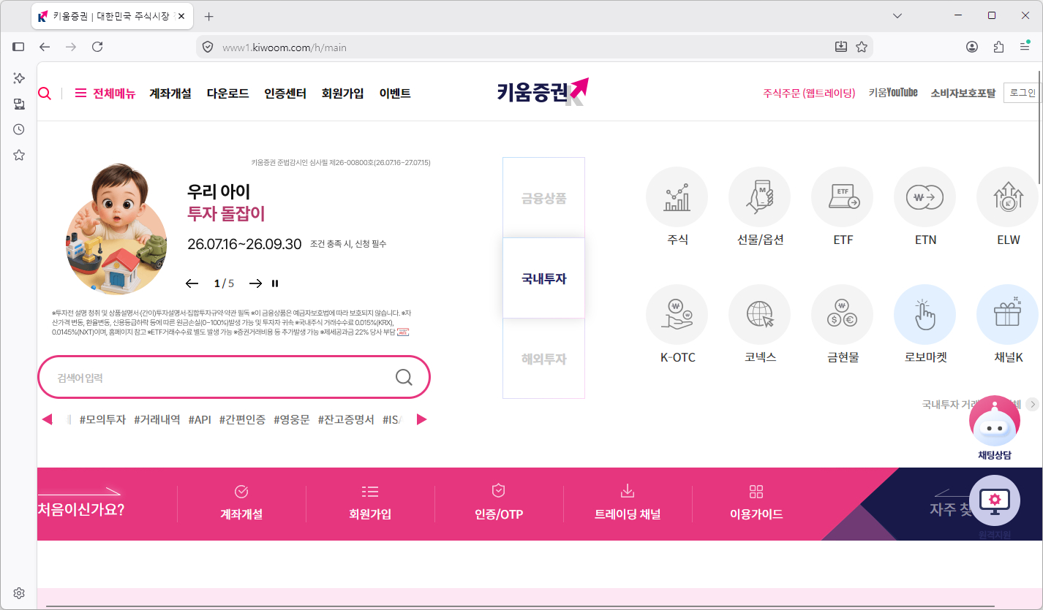Select the #잔고증명서 hashtag
Image resolution: width=1043 pixels, height=610 pixels.
pyautogui.click(x=346, y=419)
